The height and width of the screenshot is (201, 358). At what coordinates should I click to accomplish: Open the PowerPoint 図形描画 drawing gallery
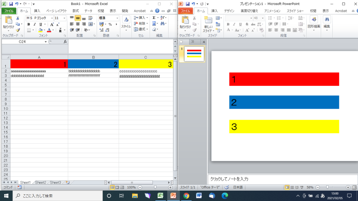314,22
